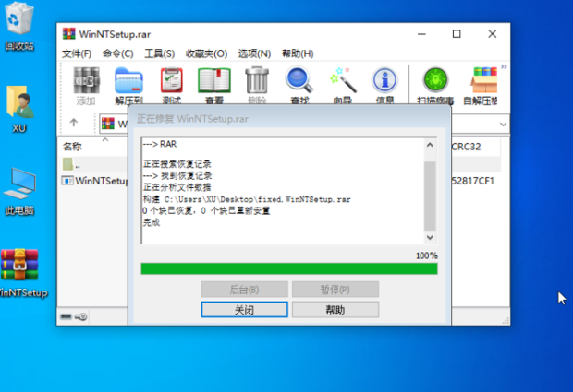The height and width of the screenshot is (392, 573).
Task: Click the drive icon in status bar
Action: point(67,316)
